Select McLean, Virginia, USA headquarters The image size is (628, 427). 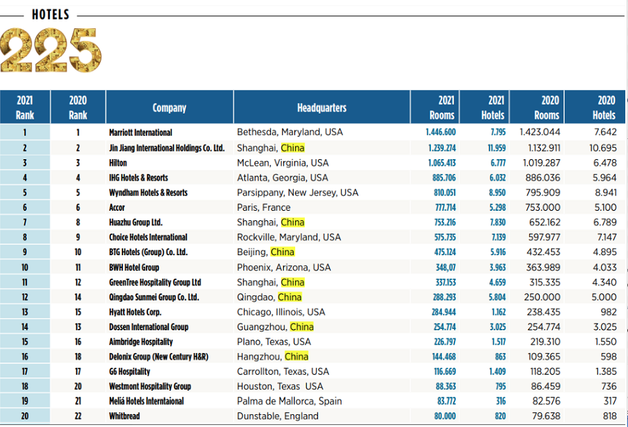click(x=283, y=163)
